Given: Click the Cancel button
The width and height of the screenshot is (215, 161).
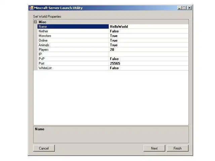Looking at the screenshot, I should click(44, 148).
